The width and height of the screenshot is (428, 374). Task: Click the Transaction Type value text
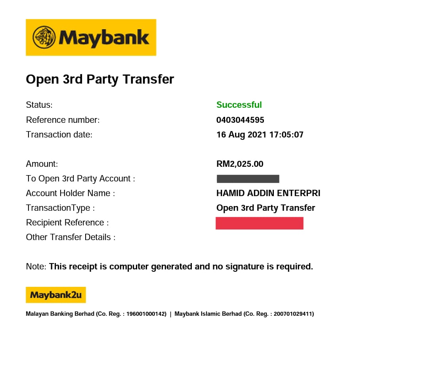(x=266, y=208)
